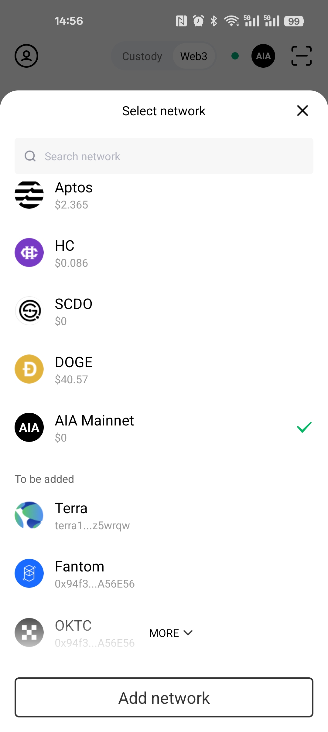Focus the Search network field

164,156
